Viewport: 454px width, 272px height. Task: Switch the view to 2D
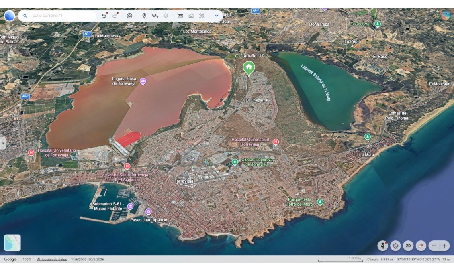(408, 246)
